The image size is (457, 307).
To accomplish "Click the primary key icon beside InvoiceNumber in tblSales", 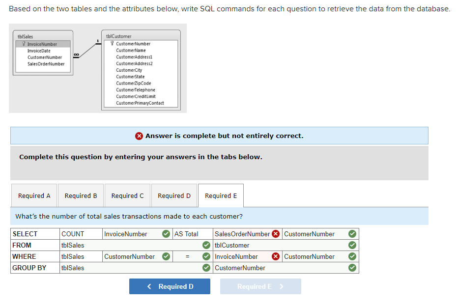I will click(24, 44).
